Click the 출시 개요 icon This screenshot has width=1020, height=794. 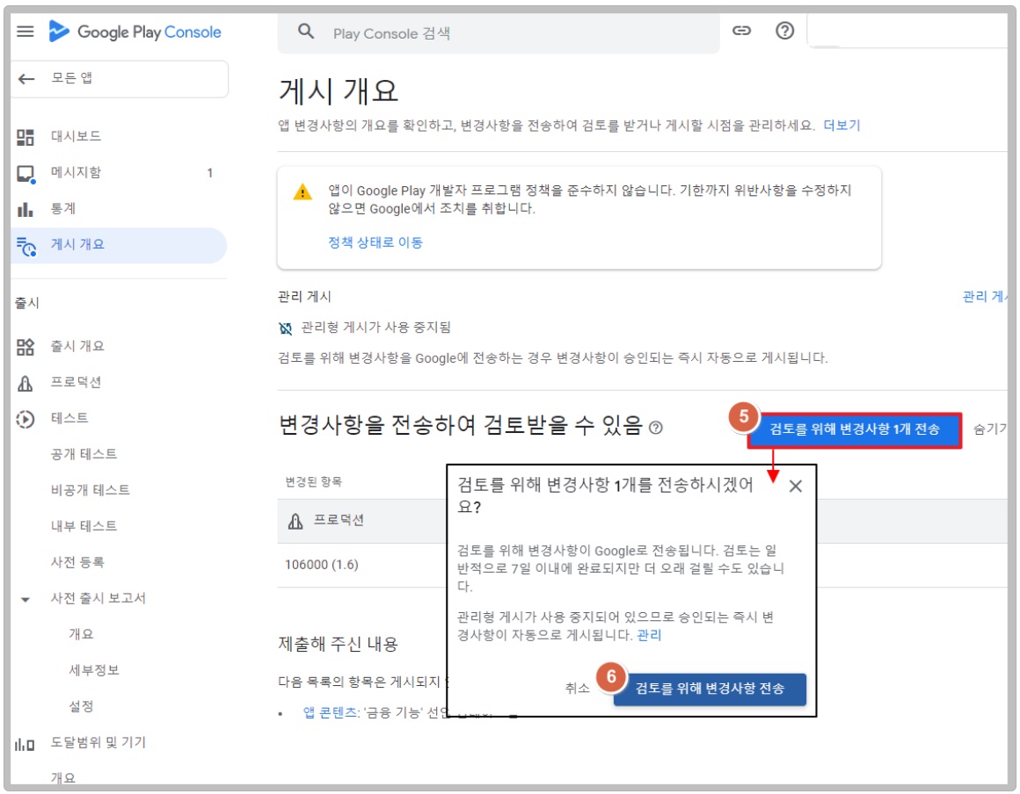pyautogui.click(x=25, y=347)
